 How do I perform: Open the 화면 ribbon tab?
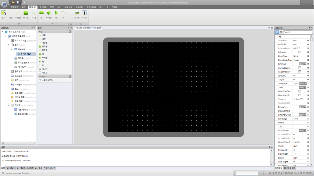(23, 7)
